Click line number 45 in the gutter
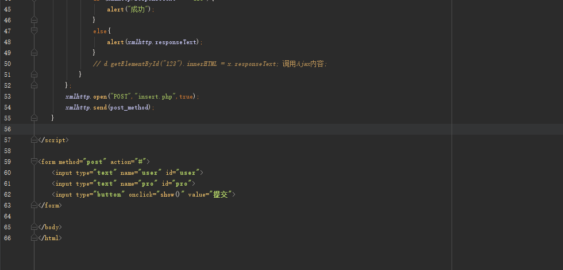 [7, 9]
